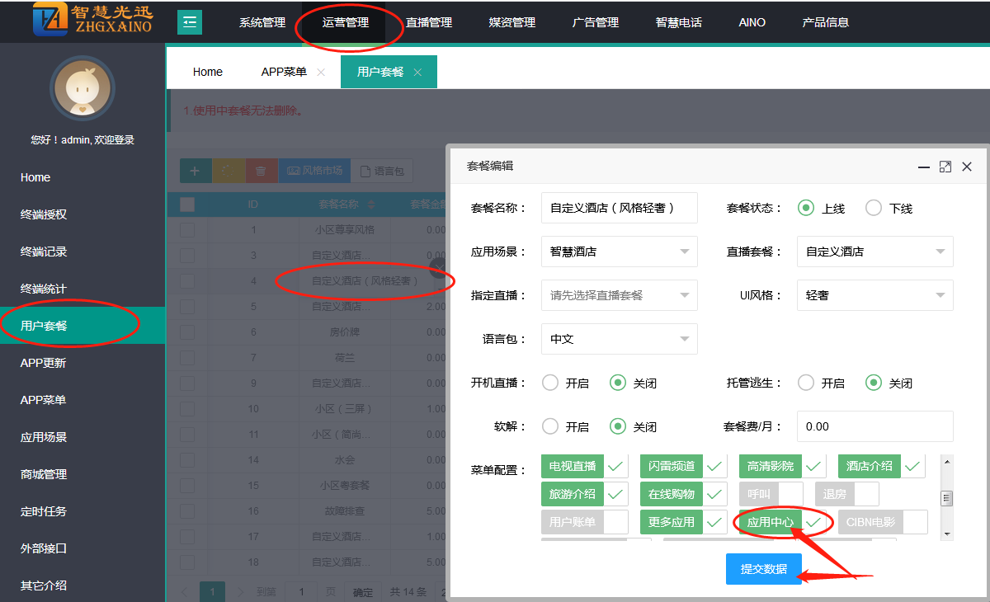Go to APP更新 in the sidebar

click(43, 363)
